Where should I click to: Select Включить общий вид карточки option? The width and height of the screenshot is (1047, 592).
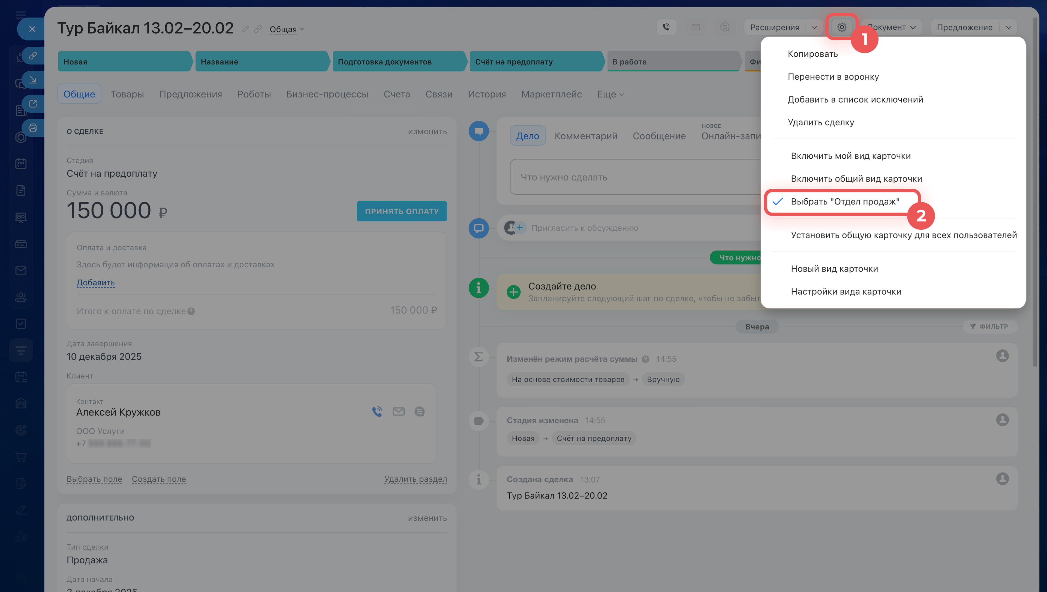(x=856, y=179)
